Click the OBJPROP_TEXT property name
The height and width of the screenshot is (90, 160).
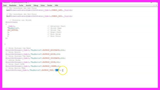[x=47, y=70]
